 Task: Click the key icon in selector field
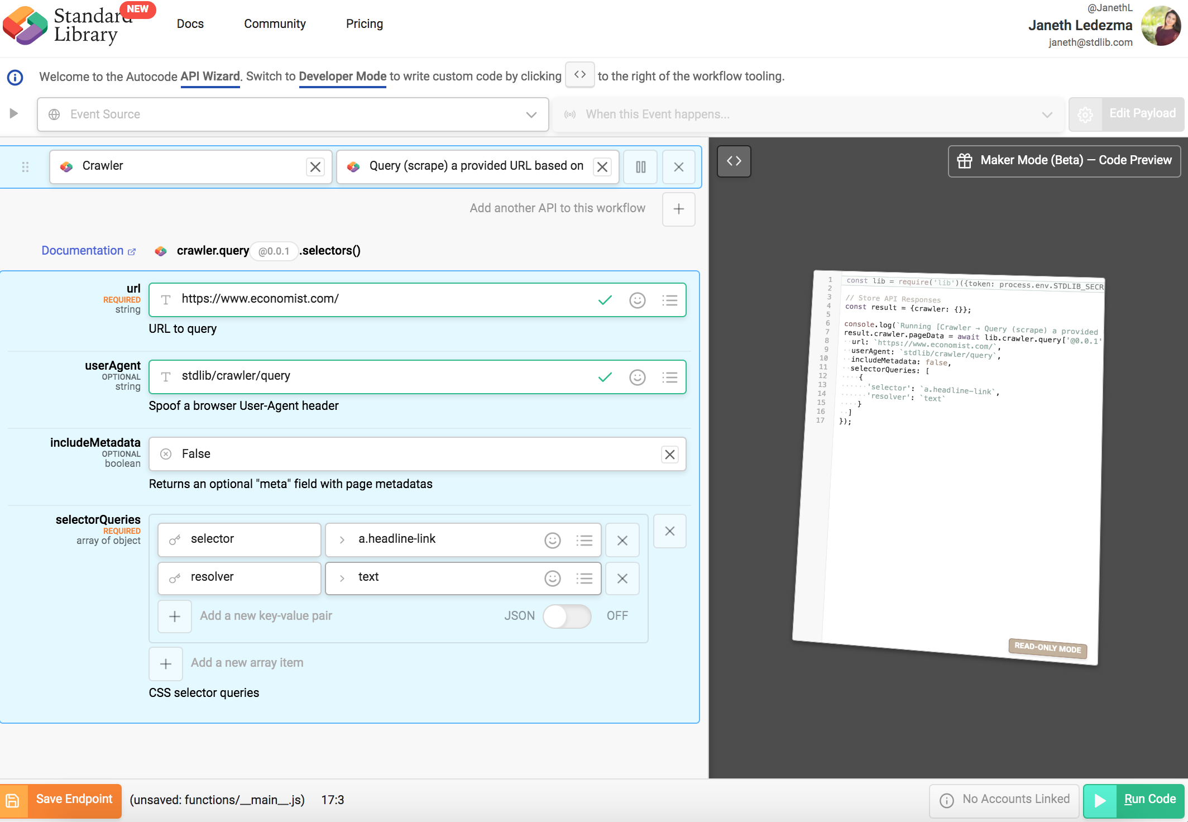175,540
